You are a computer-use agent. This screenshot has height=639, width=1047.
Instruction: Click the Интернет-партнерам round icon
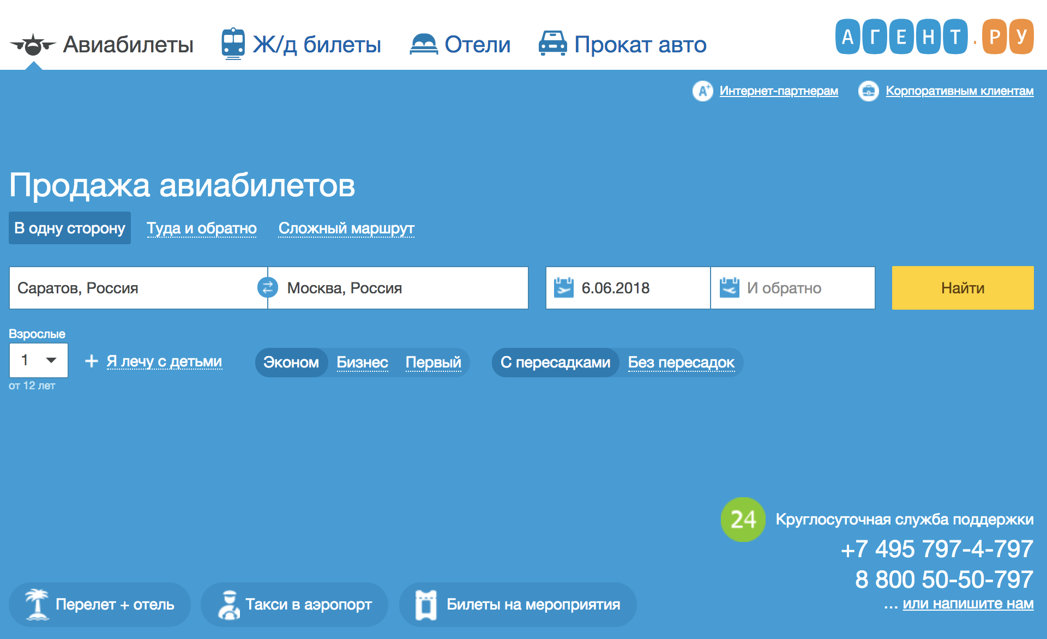703,91
